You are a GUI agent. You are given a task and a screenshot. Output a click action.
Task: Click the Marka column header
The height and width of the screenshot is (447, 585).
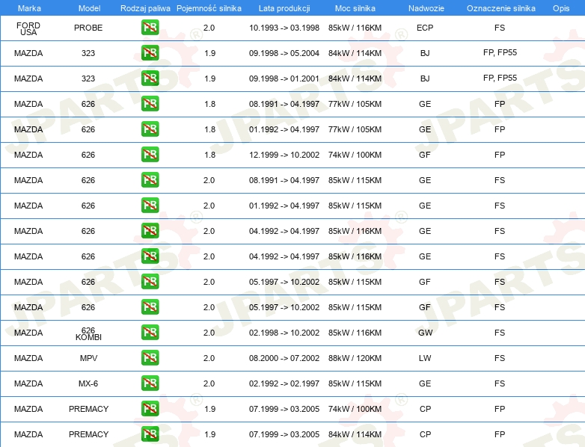[29, 8]
